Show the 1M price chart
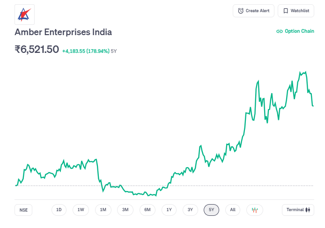 (x=103, y=210)
